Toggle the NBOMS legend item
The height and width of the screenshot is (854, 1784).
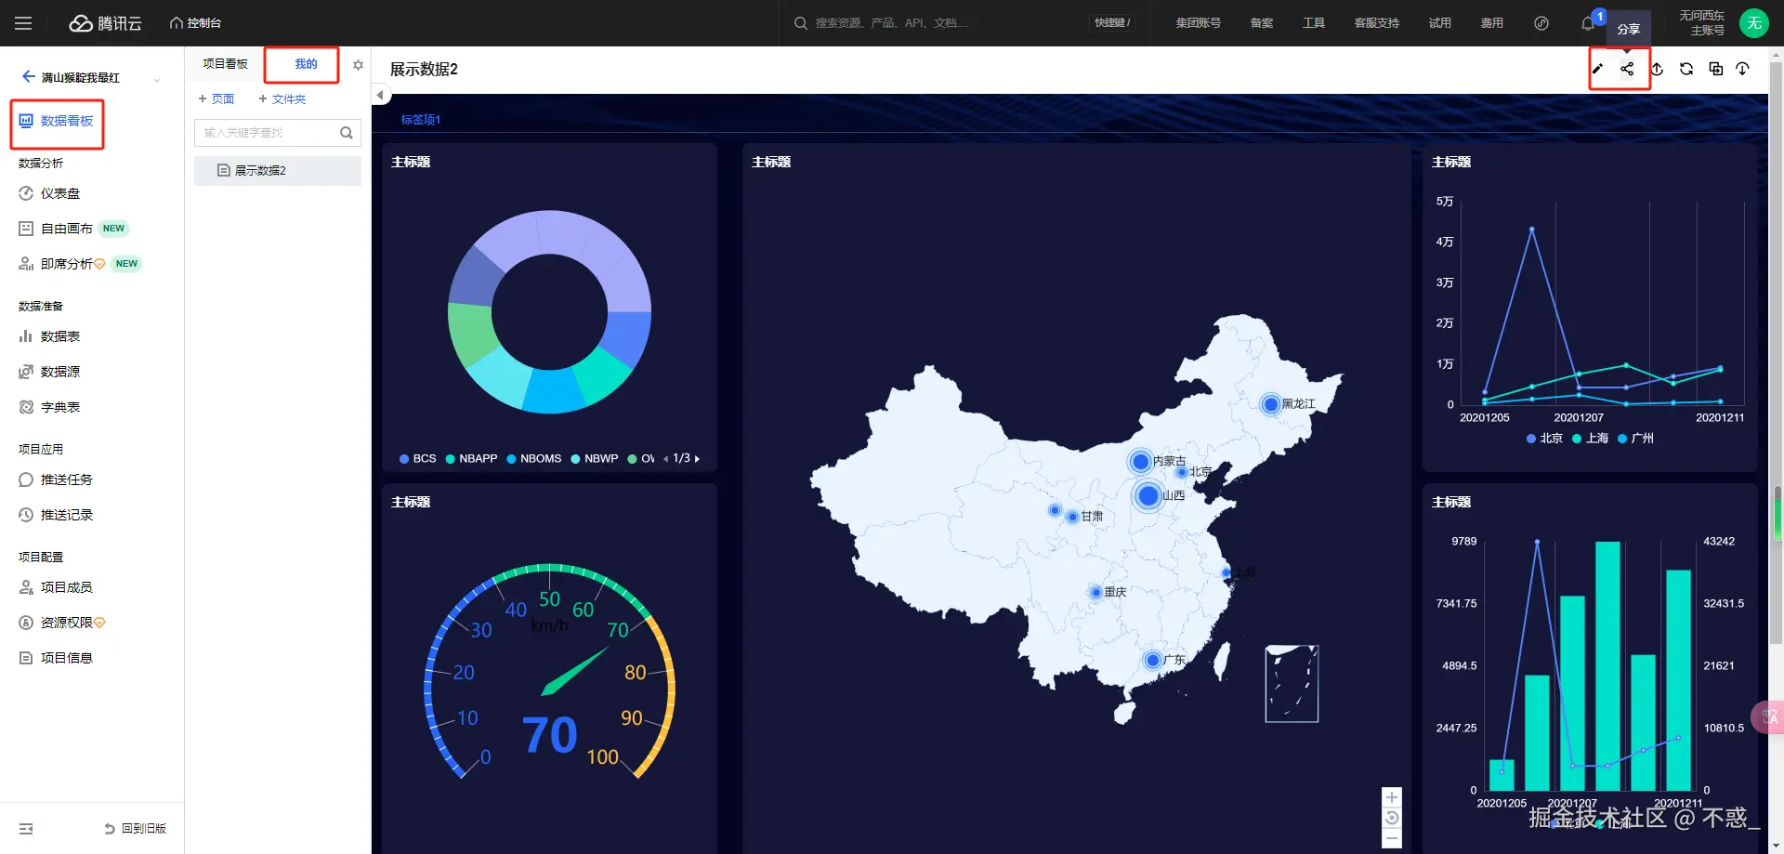point(534,459)
